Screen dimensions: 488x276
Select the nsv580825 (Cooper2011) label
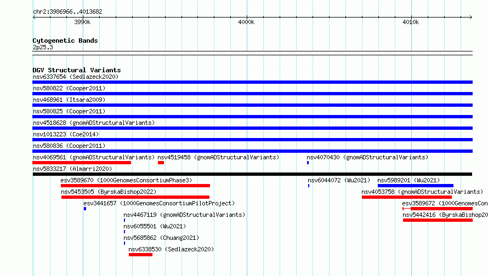[x=69, y=111]
